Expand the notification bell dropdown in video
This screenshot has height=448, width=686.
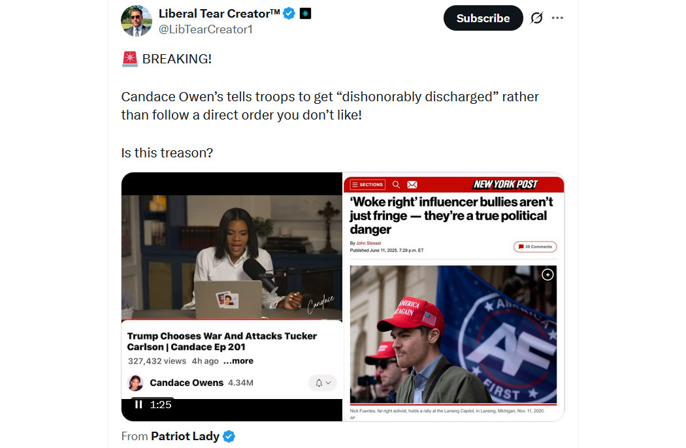click(x=323, y=383)
